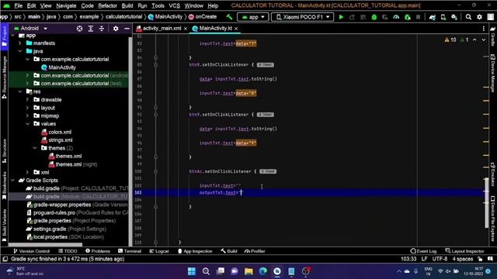
Task: Open Search Everywhere magnifier icon
Action: coord(468,17)
